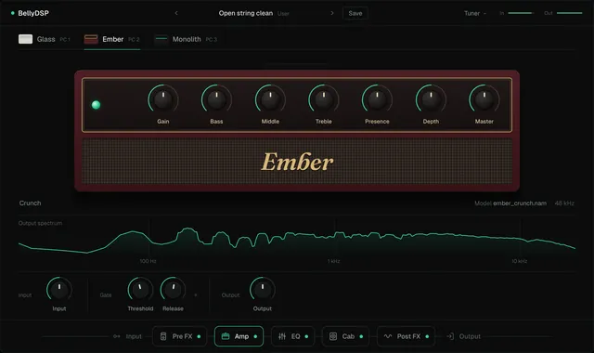Toggle the Cab enable dot

361,336
